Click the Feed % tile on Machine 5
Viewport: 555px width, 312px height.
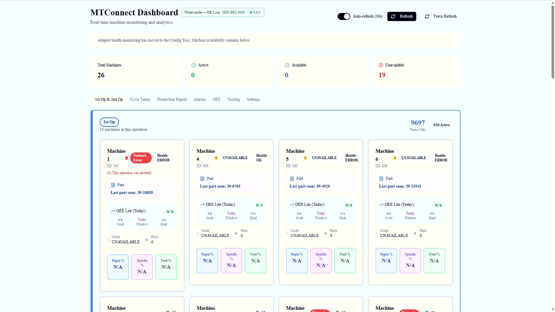point(345,261)
